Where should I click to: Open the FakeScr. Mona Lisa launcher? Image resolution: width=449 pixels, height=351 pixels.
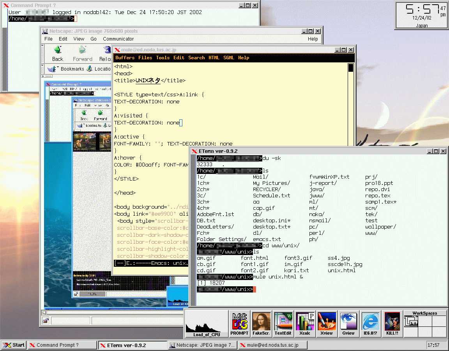pos(261,323)
